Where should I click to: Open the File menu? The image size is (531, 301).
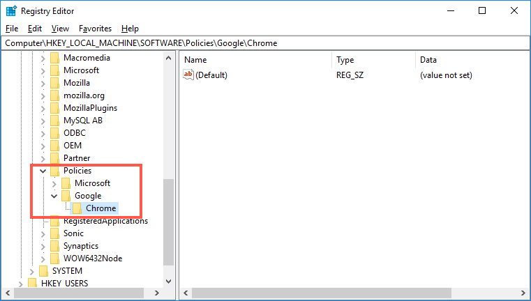click(x=11, y=29)
